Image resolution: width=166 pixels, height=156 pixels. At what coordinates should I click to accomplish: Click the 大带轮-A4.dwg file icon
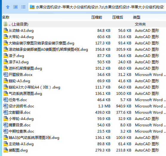6,37
